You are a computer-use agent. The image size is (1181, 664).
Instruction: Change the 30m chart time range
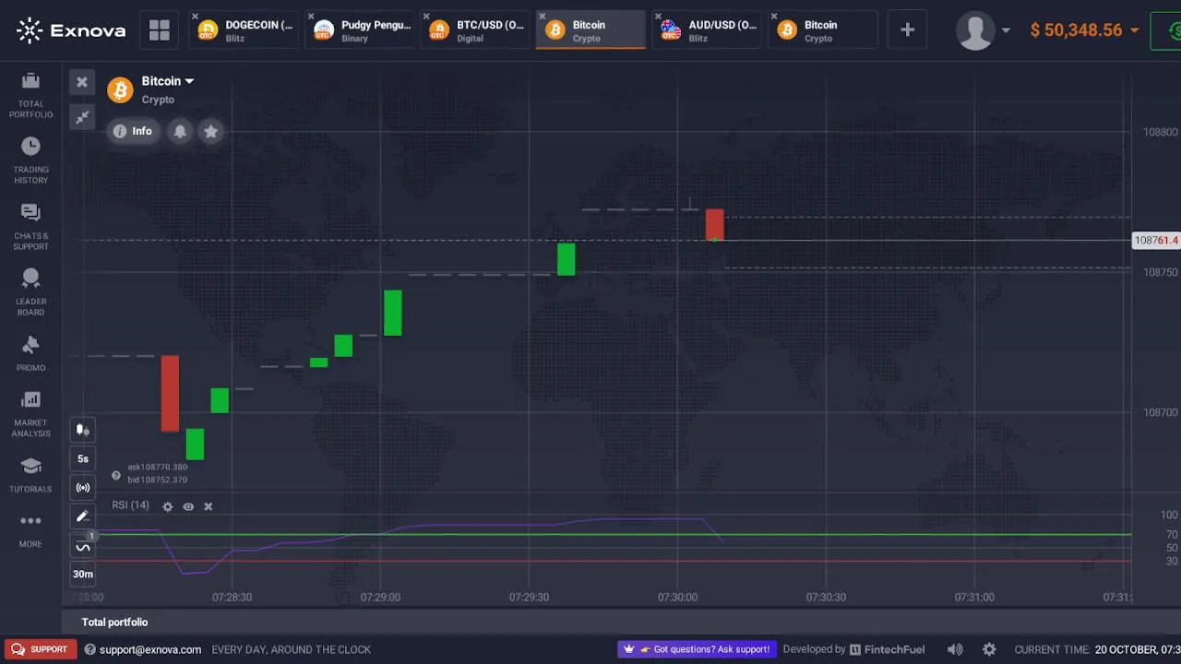click(x=83, y=574)
